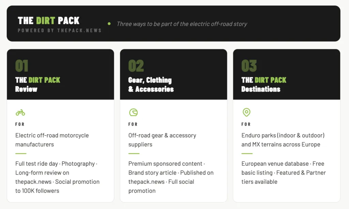Click the large 01 number graphic
This screenshot has height=209, width=349.
(x=21, y=66)
